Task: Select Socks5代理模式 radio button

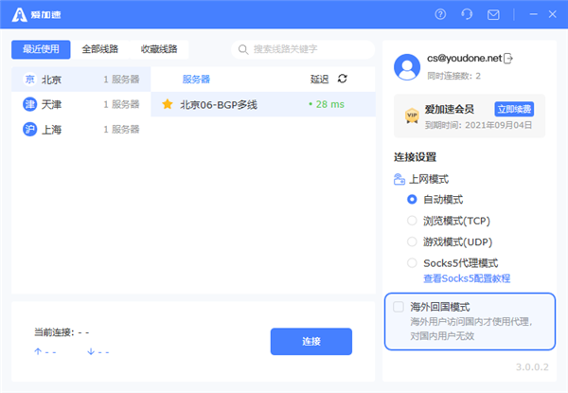Action: pos(412,263)
